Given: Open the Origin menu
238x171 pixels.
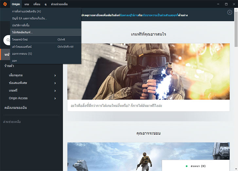Looking at the screenshot, I should tap(16, 4).
